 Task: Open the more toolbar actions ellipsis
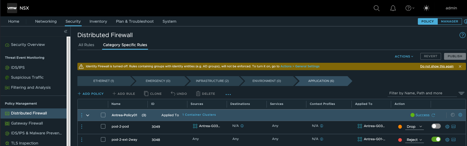coord(228,94)
